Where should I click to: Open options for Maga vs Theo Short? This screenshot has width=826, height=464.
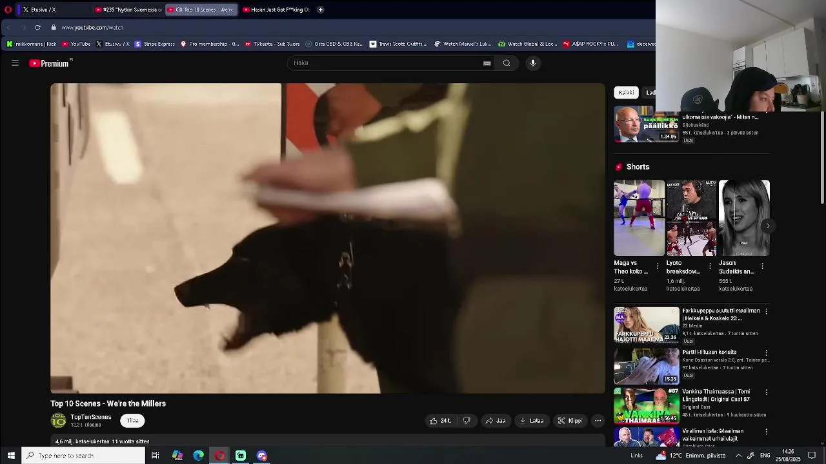pyautogui.click(x=658, y=266)
